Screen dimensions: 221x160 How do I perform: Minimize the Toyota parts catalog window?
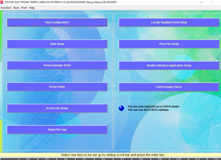click(201, 2)
